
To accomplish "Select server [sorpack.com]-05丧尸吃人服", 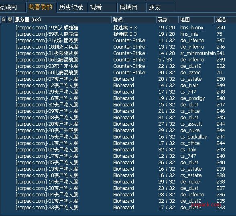I will tap(47, 163).
